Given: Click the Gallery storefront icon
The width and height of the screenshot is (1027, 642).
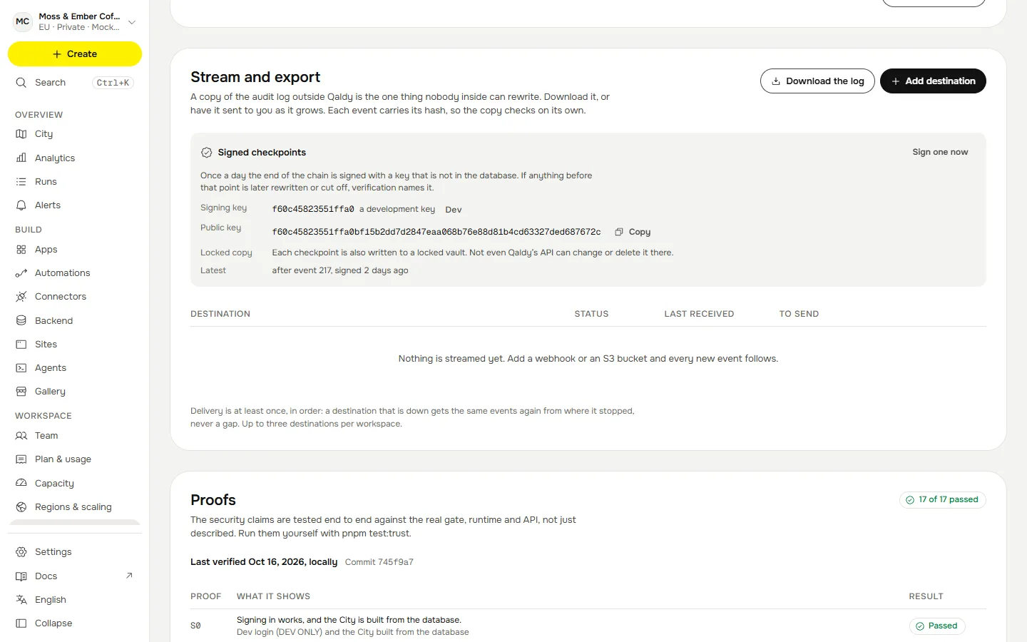Looking at the screenshot, I should pos(21,392).
